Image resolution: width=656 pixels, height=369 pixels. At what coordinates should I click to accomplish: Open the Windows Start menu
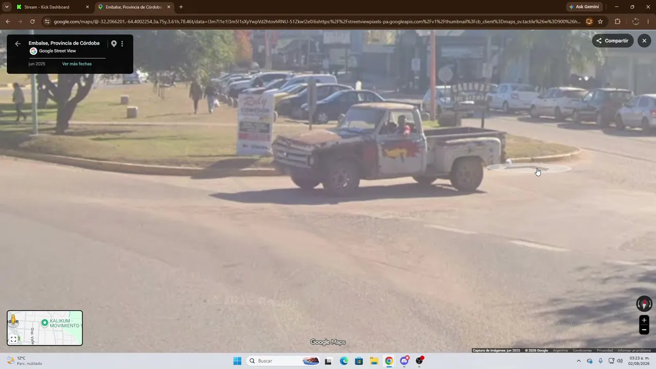coord(237,361)
